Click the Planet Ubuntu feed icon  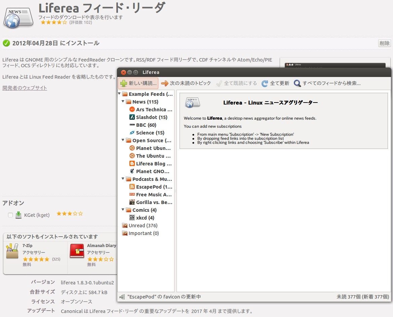tap(132, 148)
